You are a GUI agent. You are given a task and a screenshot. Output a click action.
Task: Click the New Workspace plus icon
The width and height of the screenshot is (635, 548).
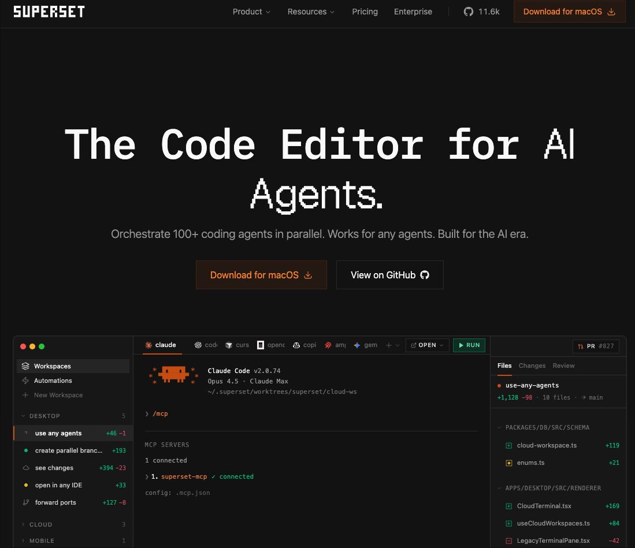[x=25, y=395]
